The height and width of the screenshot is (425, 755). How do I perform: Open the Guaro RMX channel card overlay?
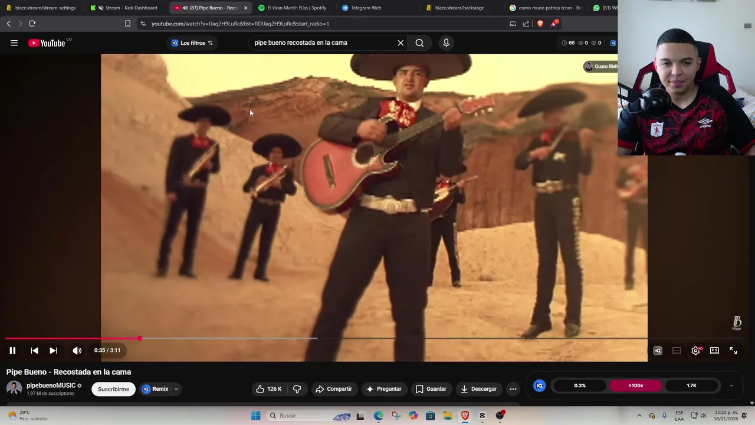pos(600,67)
